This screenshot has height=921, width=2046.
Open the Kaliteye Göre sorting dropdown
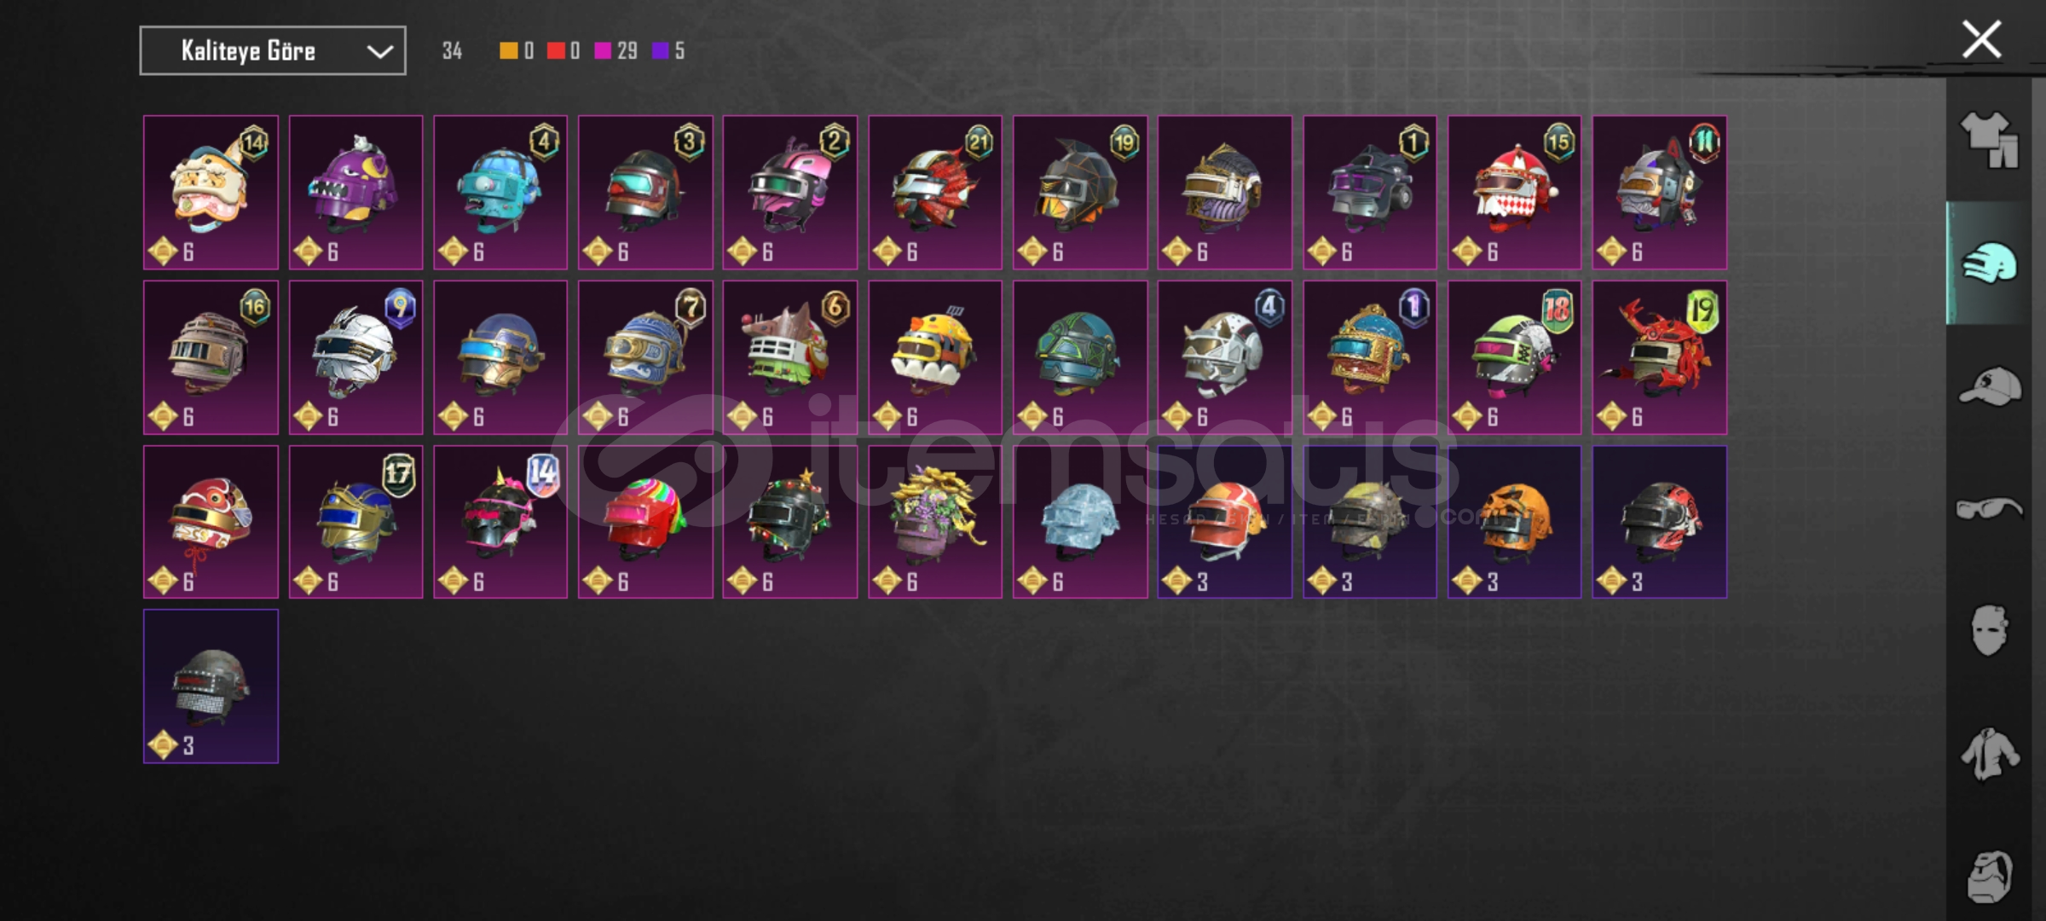coord(273,50)
